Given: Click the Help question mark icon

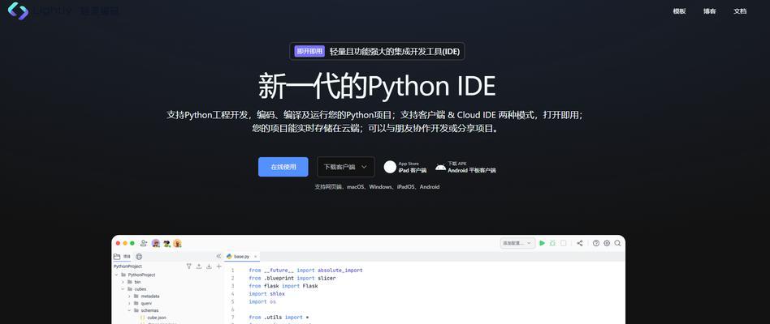Looking at the screenshot, I should (x=596, y=243).
